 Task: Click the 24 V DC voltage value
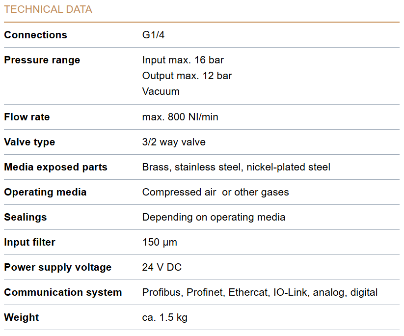(x=162, y=267)
